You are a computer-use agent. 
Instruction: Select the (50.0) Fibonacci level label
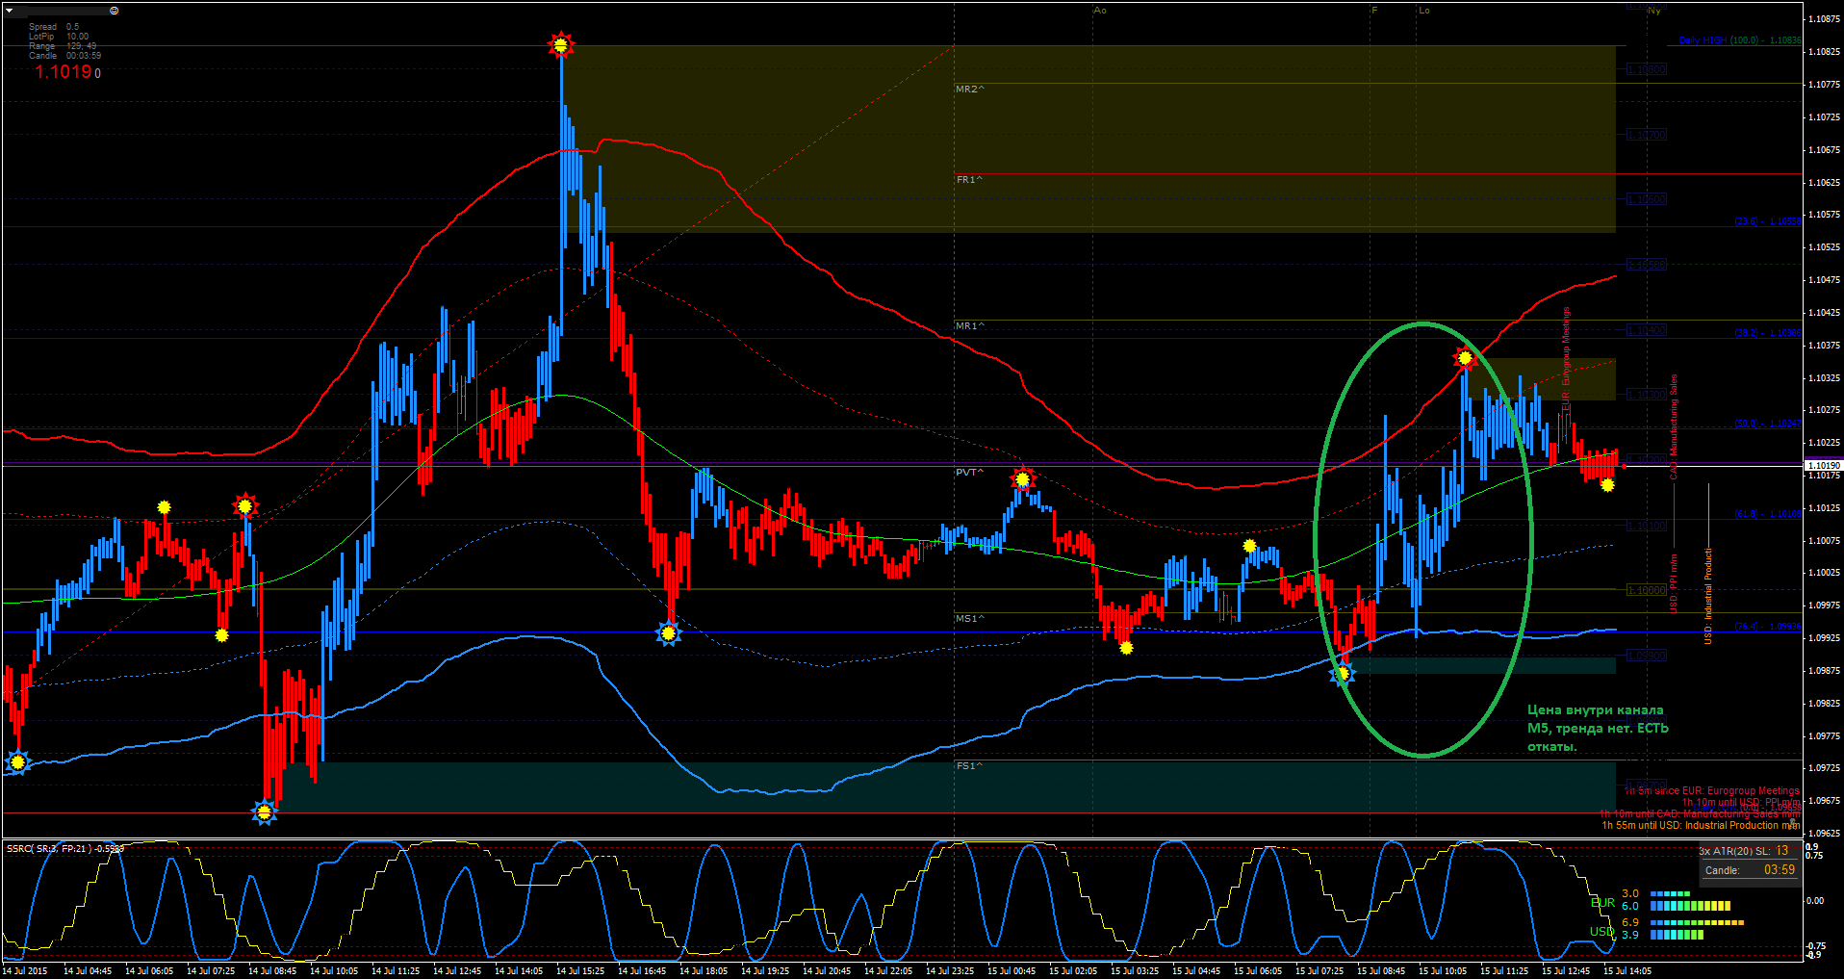click(x=1767, y=424)
